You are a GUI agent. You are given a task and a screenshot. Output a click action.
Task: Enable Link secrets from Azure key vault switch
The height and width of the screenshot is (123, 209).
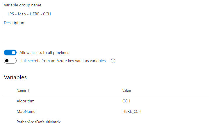(10, 61)
